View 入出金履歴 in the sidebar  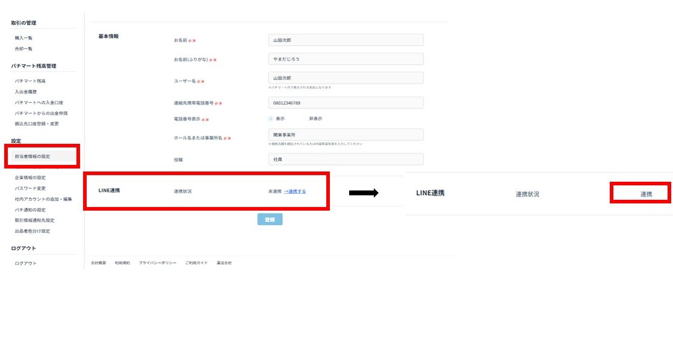[x=26, y=91]
